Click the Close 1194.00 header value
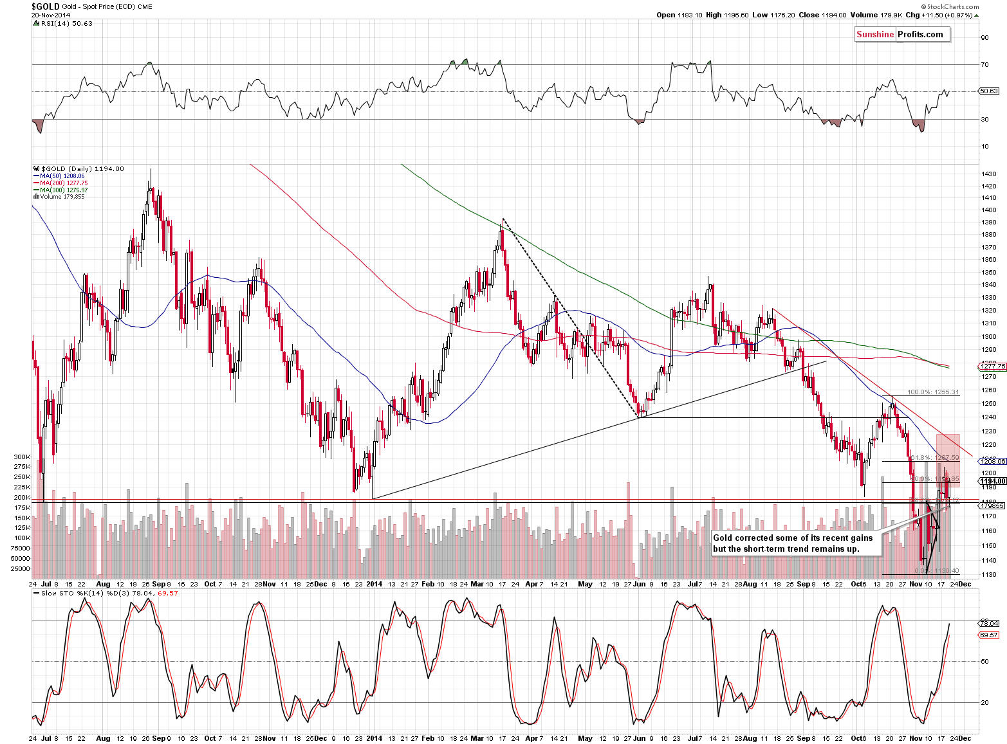 (x=822, y=15)
